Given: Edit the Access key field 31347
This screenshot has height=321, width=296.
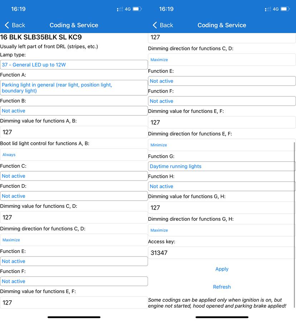Looking at the screenshot, I should click(x=222, y=253).
